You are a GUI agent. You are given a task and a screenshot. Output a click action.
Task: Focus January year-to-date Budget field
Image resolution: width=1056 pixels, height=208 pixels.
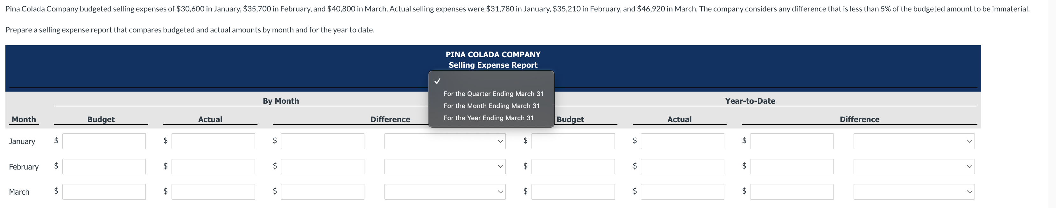click(x=573, y=141)
